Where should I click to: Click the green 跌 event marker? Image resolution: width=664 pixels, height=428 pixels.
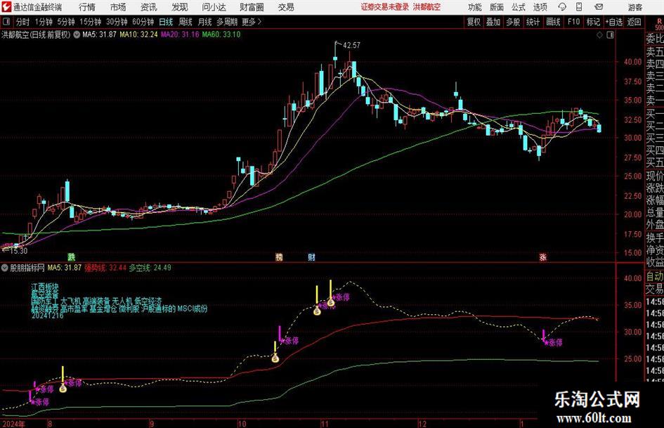click(72, 257)
